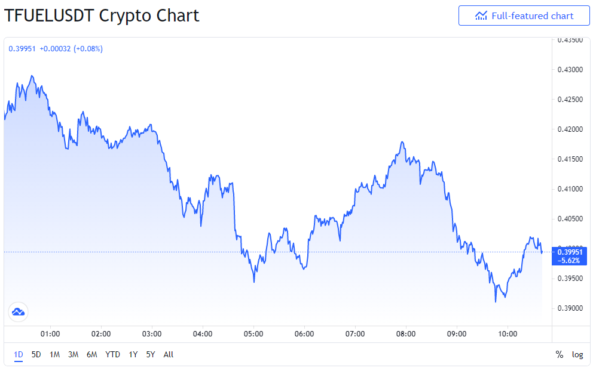Image resolution: width=593 pixels, height=371 pixels.
Task: Choose the YTD time range
Action: tap(113, 354)
